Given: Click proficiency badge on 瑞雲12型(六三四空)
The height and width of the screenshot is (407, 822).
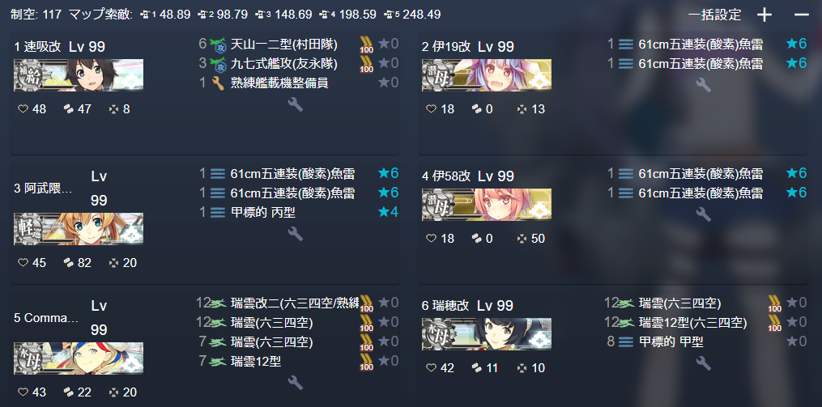Looking at the screenshot, I should click(x=775, y=323).
